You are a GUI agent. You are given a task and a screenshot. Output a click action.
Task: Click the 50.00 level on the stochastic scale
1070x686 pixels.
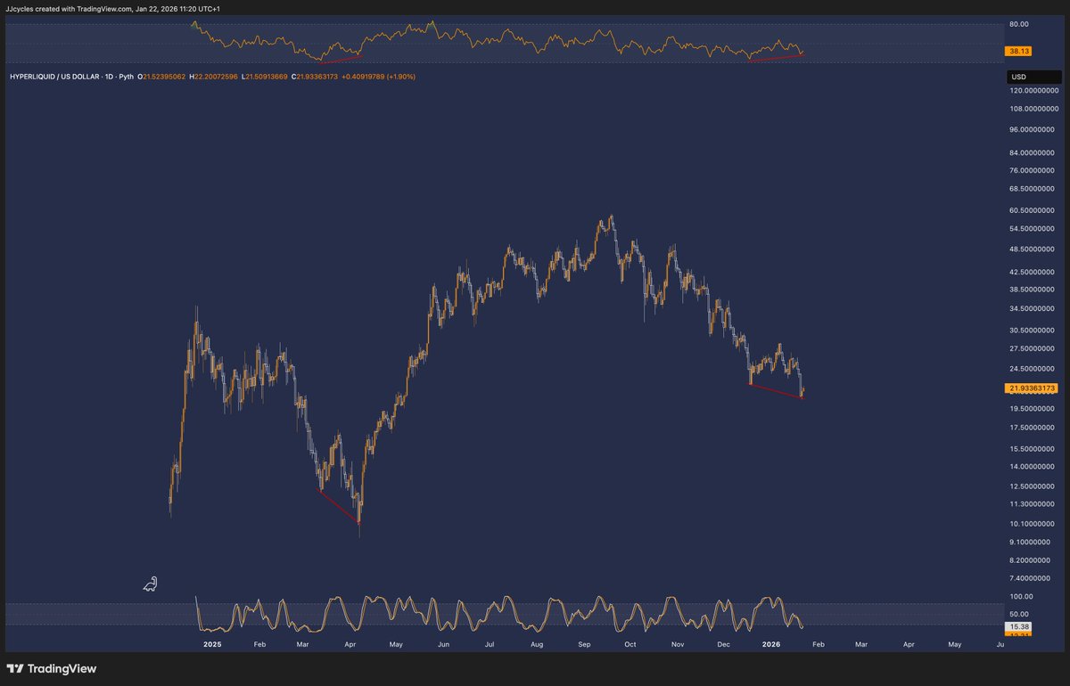pos(1019,614)
